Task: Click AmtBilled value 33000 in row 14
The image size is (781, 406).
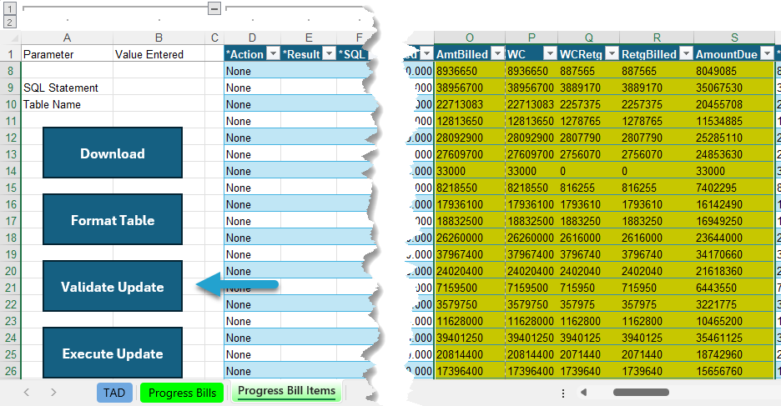Action: click(471, 171)
